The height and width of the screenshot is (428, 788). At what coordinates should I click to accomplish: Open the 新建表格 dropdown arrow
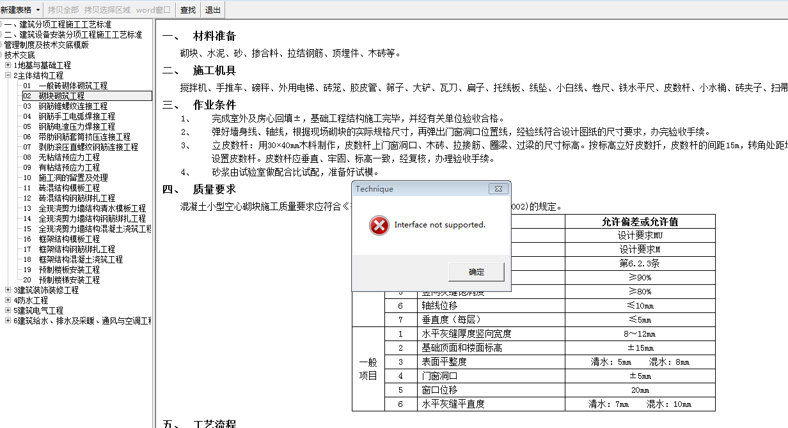(x=38, y=10)
